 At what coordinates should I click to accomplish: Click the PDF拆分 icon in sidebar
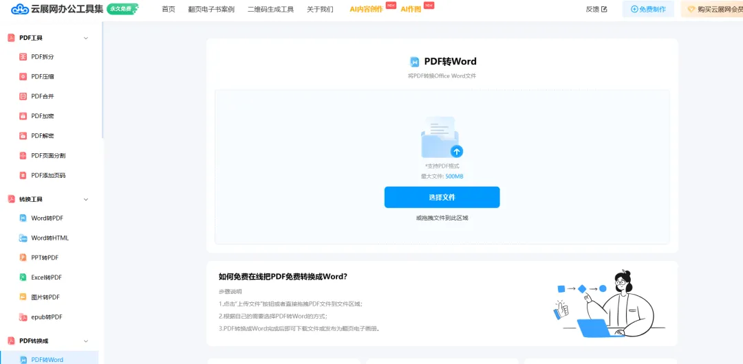[23, 57]
